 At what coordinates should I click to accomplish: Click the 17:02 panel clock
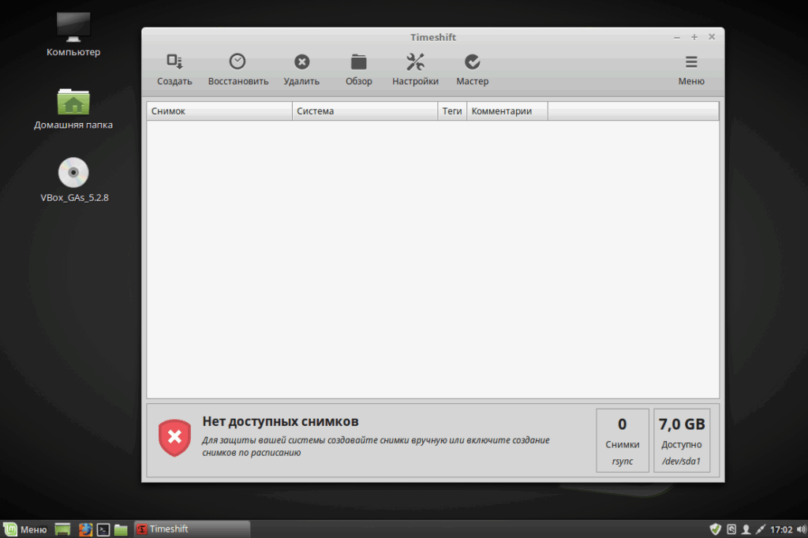pyautogui.click(x=780, y=529)
